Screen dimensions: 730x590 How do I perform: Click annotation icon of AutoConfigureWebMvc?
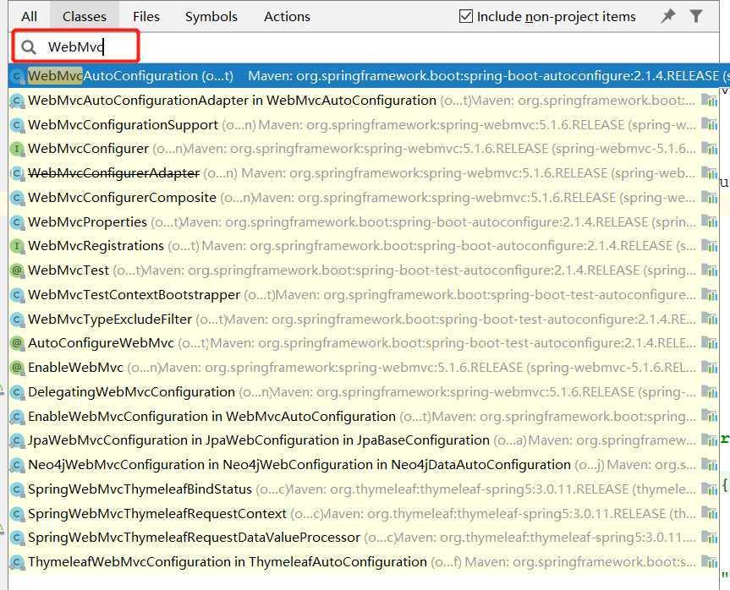(x=17, y=343)
